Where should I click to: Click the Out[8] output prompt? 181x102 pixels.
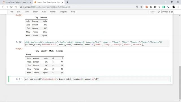pos(20,48)
